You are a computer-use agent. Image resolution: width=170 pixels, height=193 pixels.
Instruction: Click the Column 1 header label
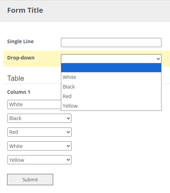click(19, 92)
